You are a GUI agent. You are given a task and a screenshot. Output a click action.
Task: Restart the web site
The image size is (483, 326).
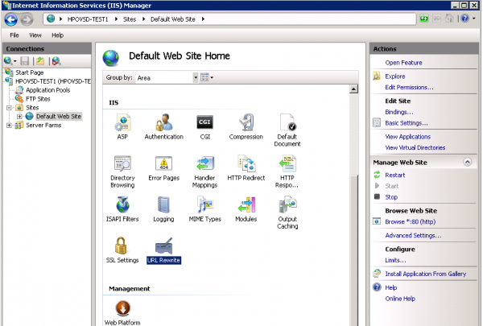tap(395, 175)
